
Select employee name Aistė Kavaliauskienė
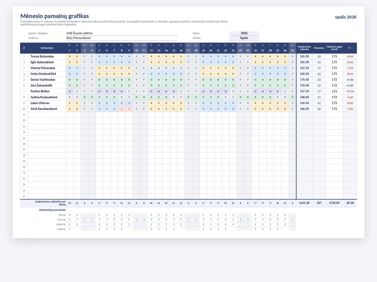tap(44, 109)
